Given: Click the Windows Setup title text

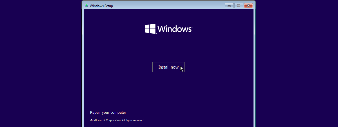Looking at the screenshot, I should [x=101, y=6].
